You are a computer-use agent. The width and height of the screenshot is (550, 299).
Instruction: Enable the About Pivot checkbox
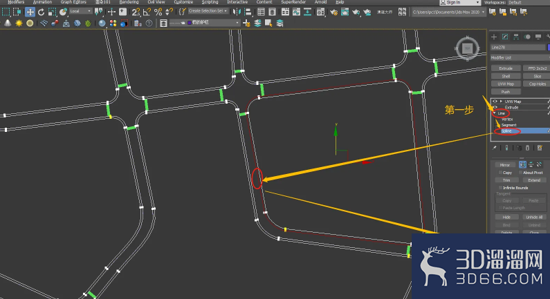[520, 173]
